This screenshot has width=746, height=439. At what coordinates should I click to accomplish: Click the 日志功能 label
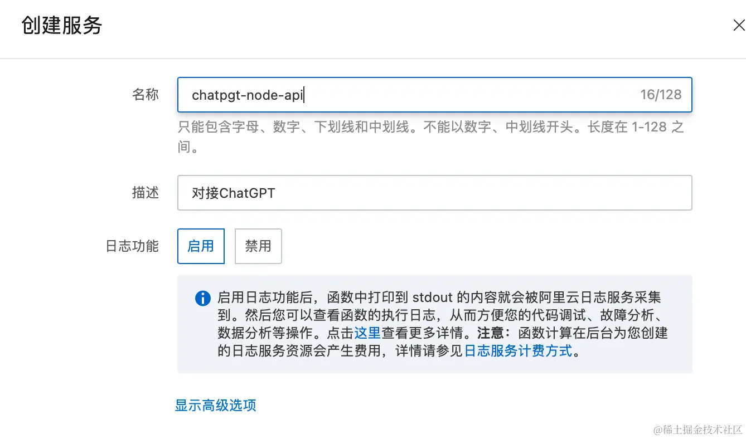click(132, 246)
